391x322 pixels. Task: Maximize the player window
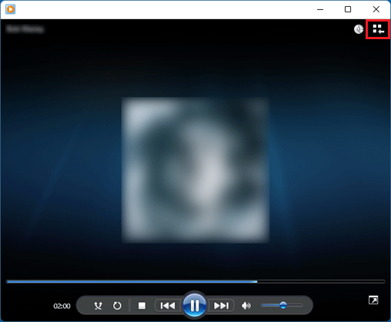[x=348, y=9]
